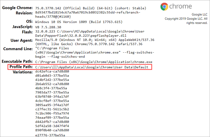Select variation d01ab0d3-377be55a
The image size is (210, 137).
(x=52, y=76)
